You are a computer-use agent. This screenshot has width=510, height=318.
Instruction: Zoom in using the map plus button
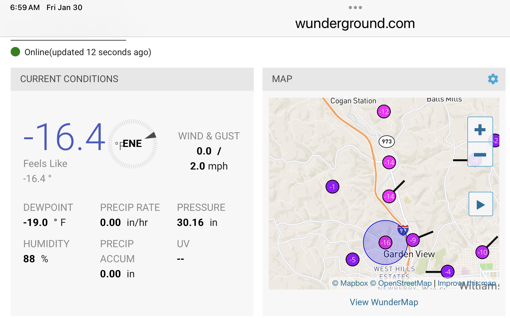coord(480,130)
